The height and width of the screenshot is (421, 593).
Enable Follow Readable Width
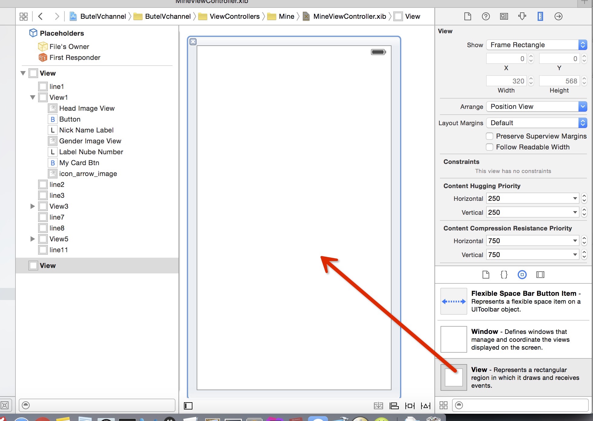(489, 147)
